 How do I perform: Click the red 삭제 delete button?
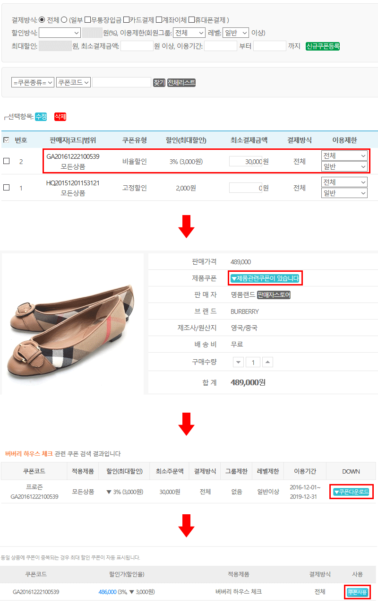click(x=60, y=116)
